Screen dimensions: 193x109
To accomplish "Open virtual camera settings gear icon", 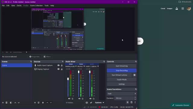I will [x=134, y=75].
